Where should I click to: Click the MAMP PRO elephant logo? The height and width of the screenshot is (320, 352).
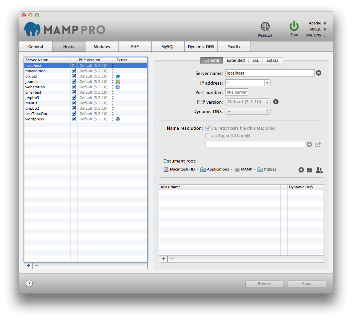(32, 29)
